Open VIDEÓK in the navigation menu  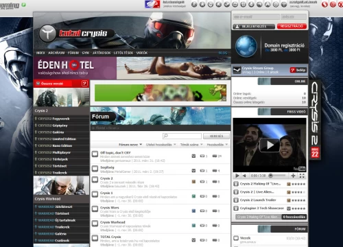tap(142, 53)
